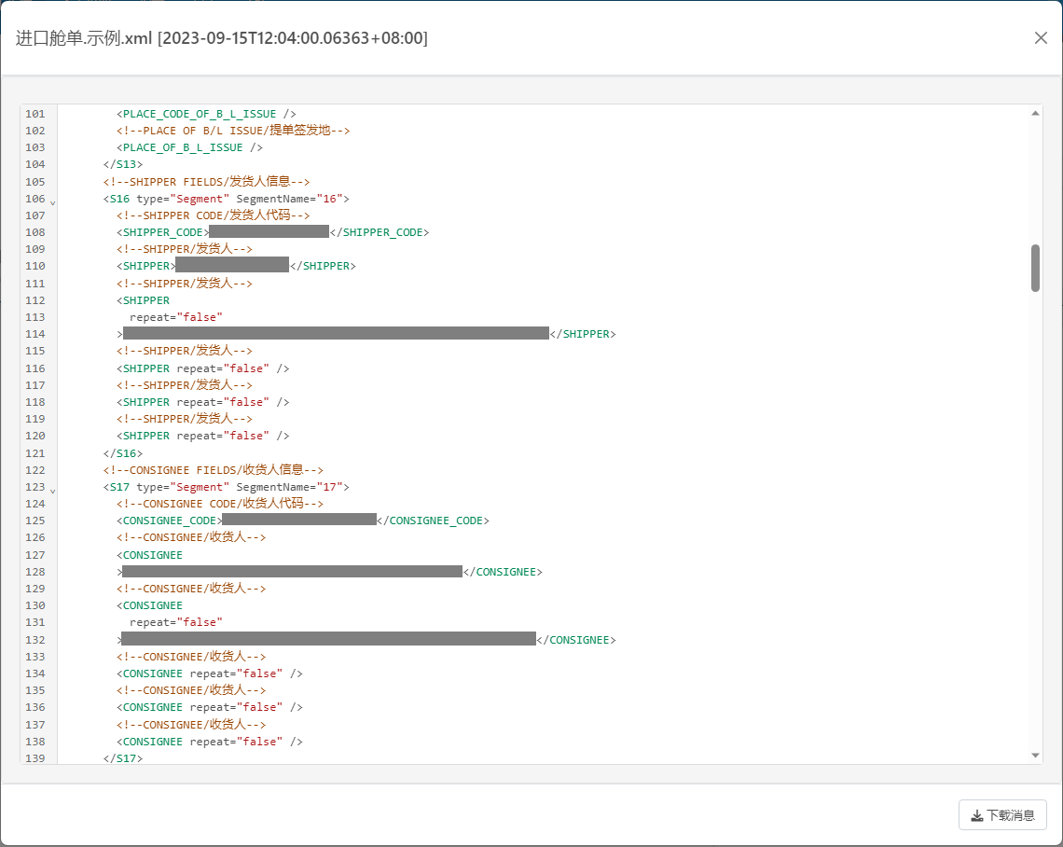Click SegmentName="17" attribute on line 123
1063x847 pixels.
tap(292, 487)
